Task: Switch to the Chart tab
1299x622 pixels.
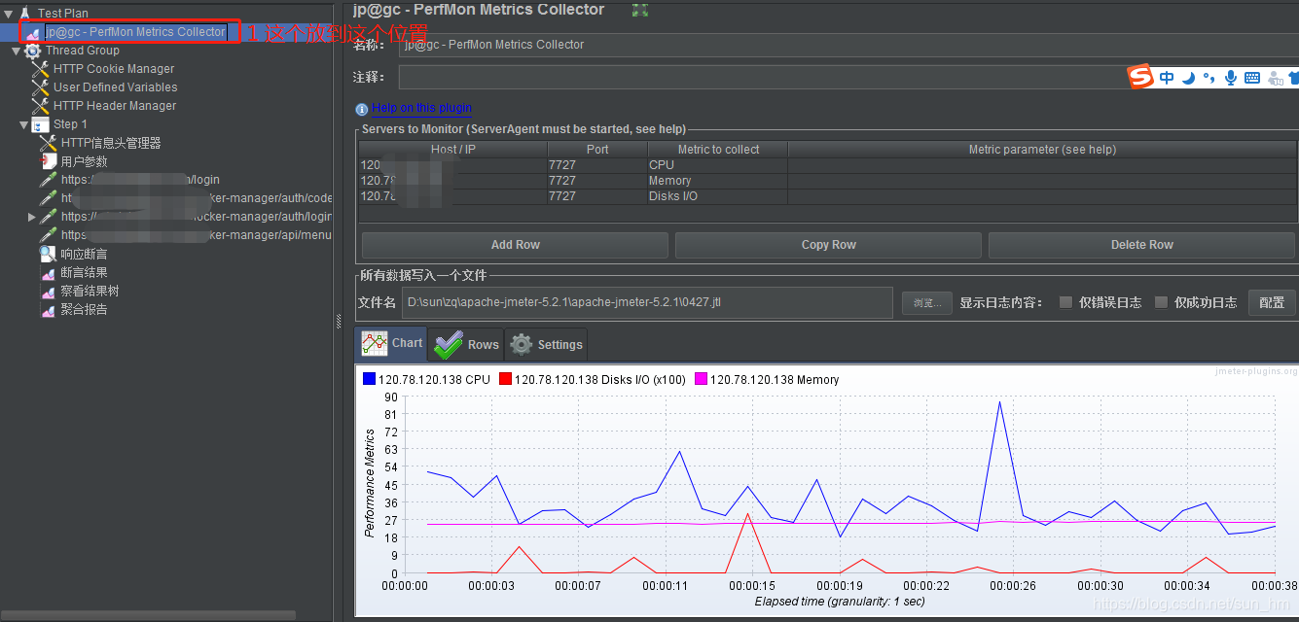Action: point(392,343)
